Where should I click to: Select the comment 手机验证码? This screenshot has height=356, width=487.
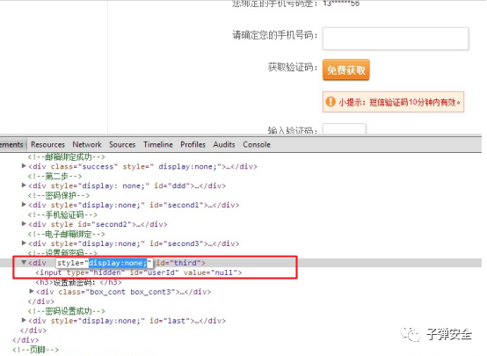(x=62, y=214)
